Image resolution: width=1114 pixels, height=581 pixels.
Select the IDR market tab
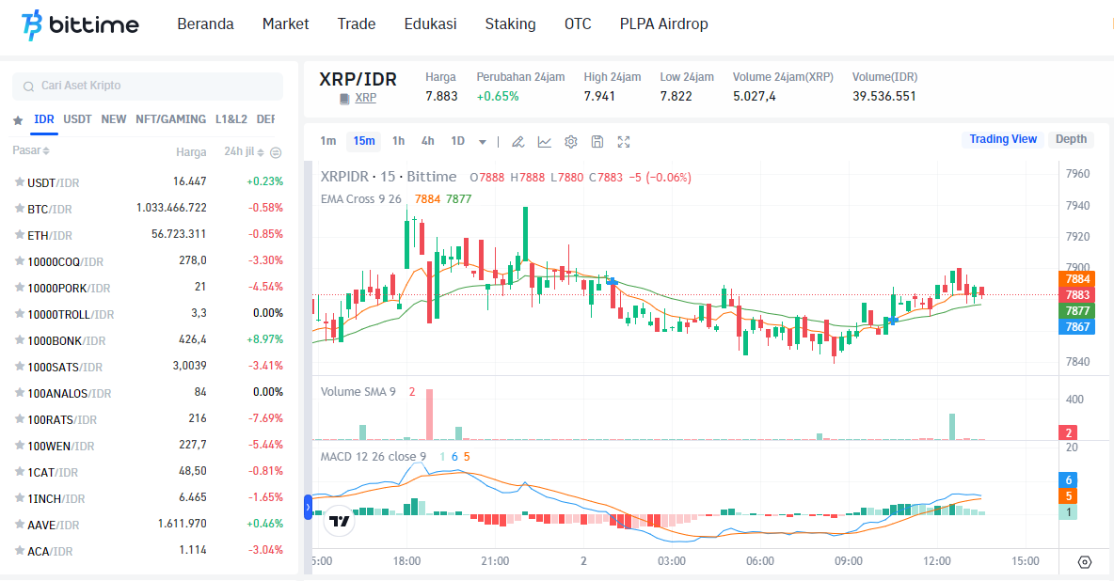click(44, 119)
